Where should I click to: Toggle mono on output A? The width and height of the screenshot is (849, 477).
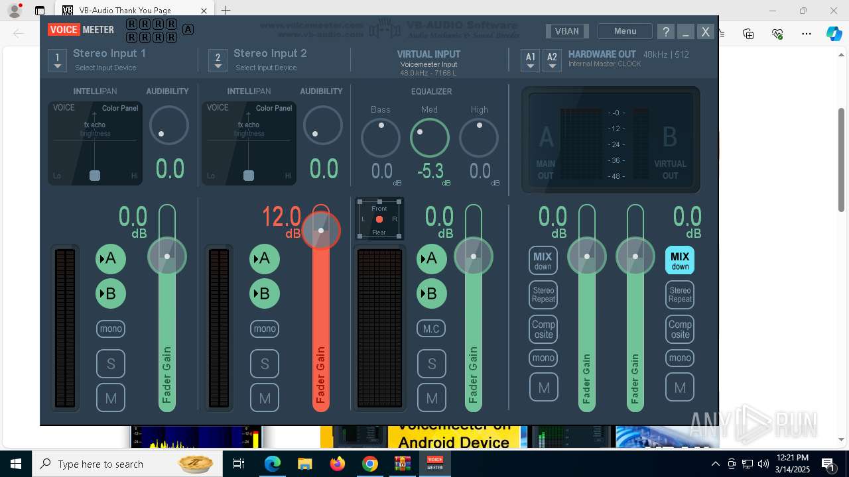pyautogui.click(x=543, y=358)
